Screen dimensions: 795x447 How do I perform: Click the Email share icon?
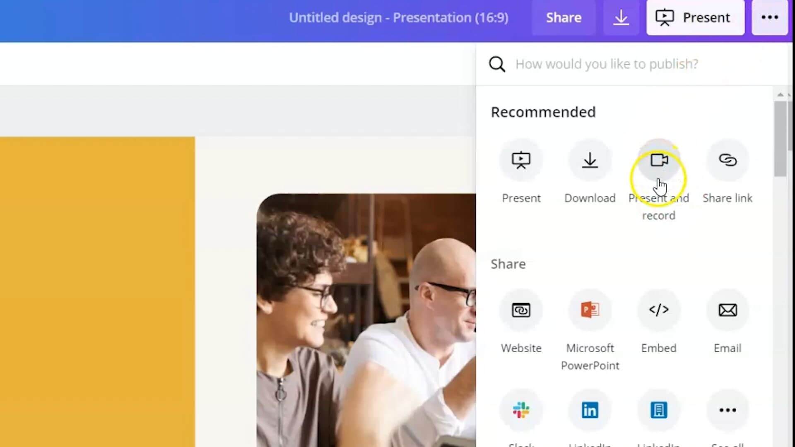(x=727, y=310)
